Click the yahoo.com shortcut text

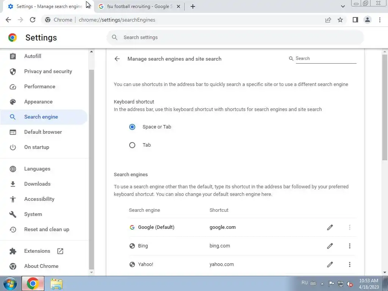point(222,264)
